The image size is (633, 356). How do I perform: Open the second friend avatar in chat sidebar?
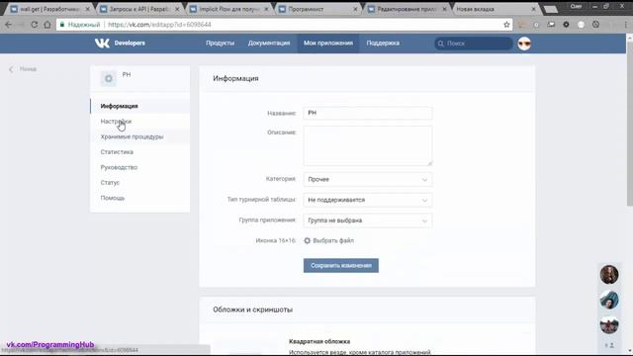click(x=609, y=300)
